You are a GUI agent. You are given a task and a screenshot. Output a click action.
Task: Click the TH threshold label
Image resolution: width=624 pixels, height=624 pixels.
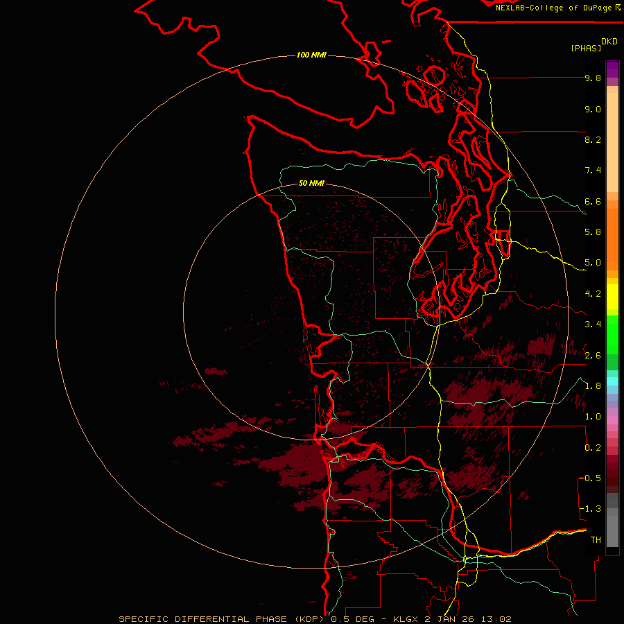coord(596,539)
